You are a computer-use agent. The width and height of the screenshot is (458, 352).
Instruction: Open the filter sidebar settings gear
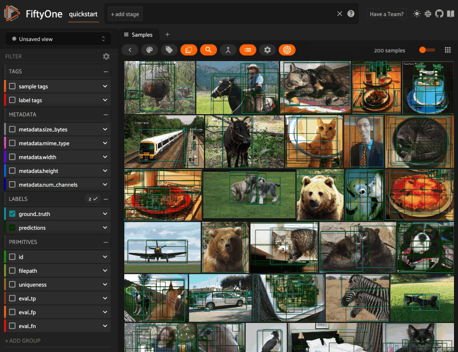pos(106,57)
